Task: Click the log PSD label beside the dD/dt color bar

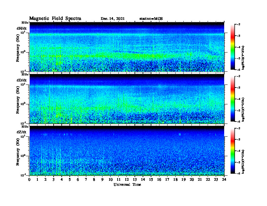Action: coord(243,109)
